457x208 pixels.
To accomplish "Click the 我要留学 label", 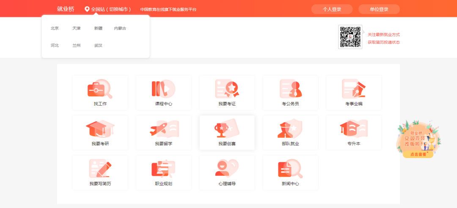I will 163,144.
